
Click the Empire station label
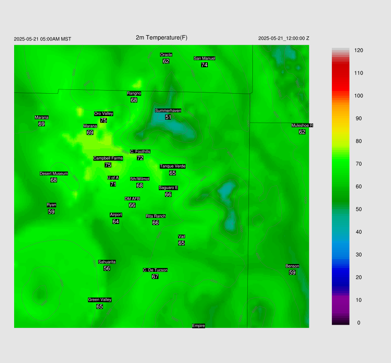pos(199,326)
